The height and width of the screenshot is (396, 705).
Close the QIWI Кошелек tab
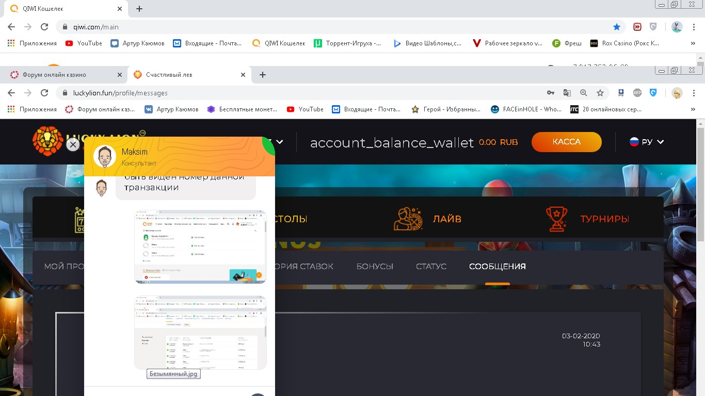point(120,9)
